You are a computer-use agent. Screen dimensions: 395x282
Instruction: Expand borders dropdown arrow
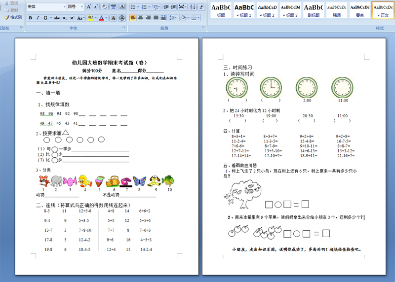(x=199, y=18)
